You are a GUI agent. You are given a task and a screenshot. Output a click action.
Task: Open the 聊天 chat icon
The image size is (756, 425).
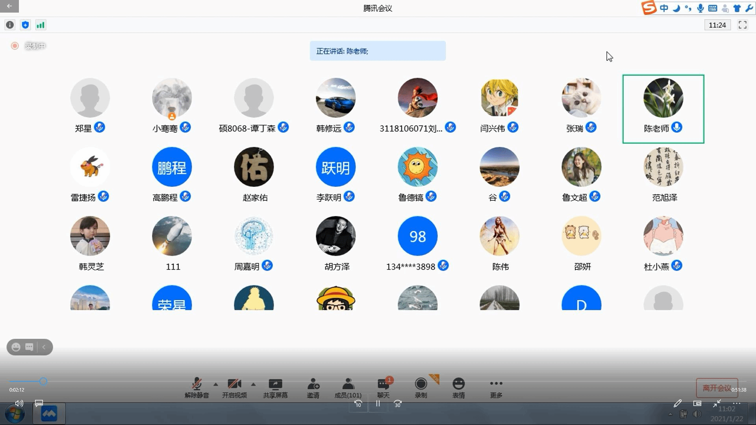click(x=383, y=384)
